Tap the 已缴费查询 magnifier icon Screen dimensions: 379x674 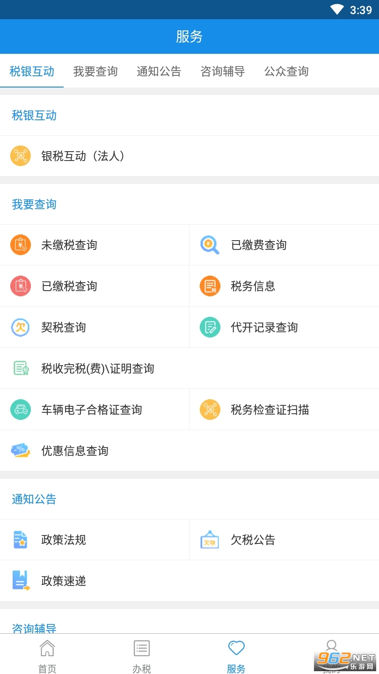click(210, 245)
